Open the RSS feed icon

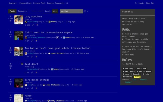(x=87, y=11)
